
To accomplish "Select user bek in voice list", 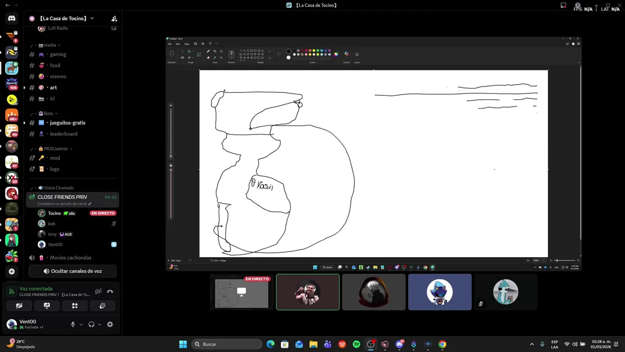I will point(77,223).
